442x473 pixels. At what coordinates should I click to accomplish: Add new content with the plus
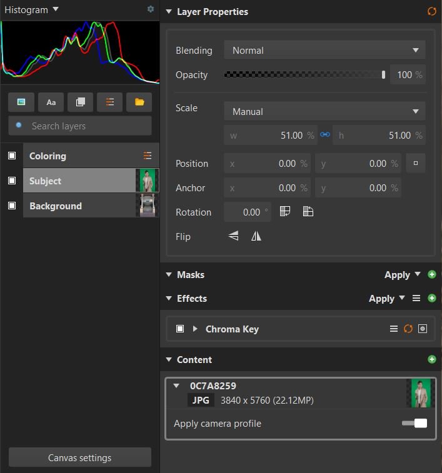click(x=432, y=359)
